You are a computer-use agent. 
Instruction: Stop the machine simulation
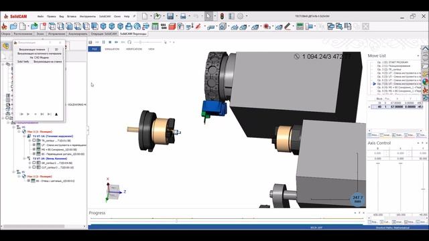click(x=110, y=42)
